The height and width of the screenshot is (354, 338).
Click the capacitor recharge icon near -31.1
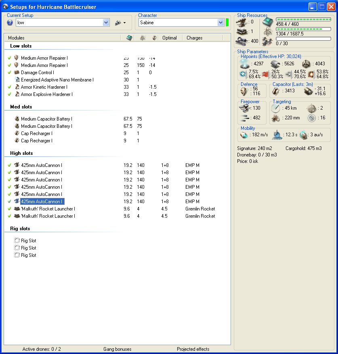308,91
